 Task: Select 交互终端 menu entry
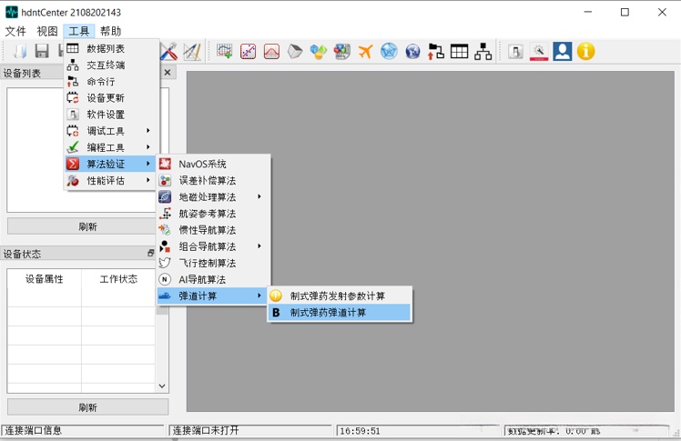[112, 65]
